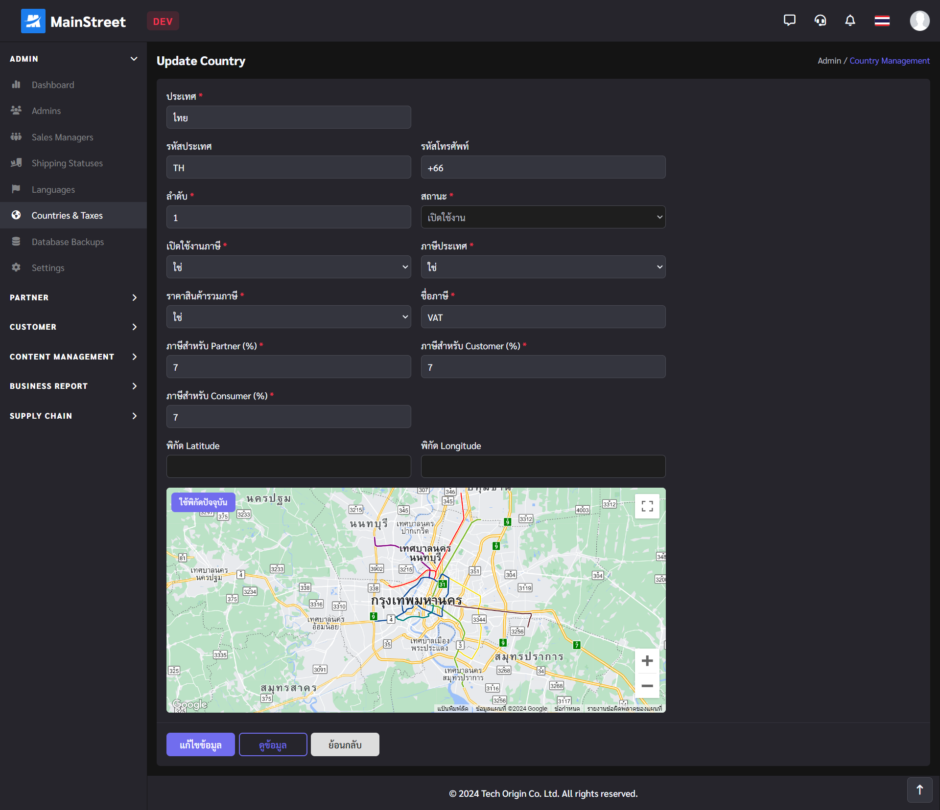Open the Country Management breadcrumb link

tap(890, 61)
